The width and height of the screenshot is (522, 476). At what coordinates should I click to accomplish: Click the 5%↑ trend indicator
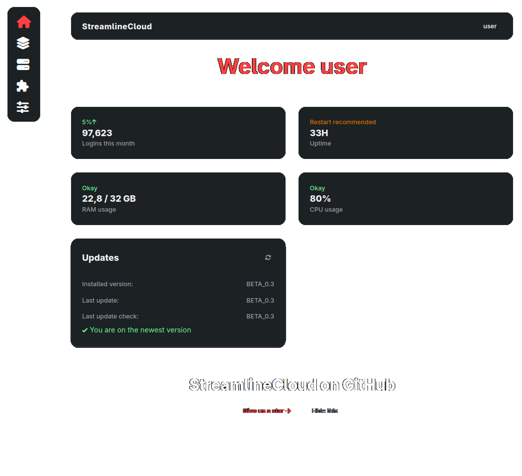pyautogui.click(x=89, y=122)
